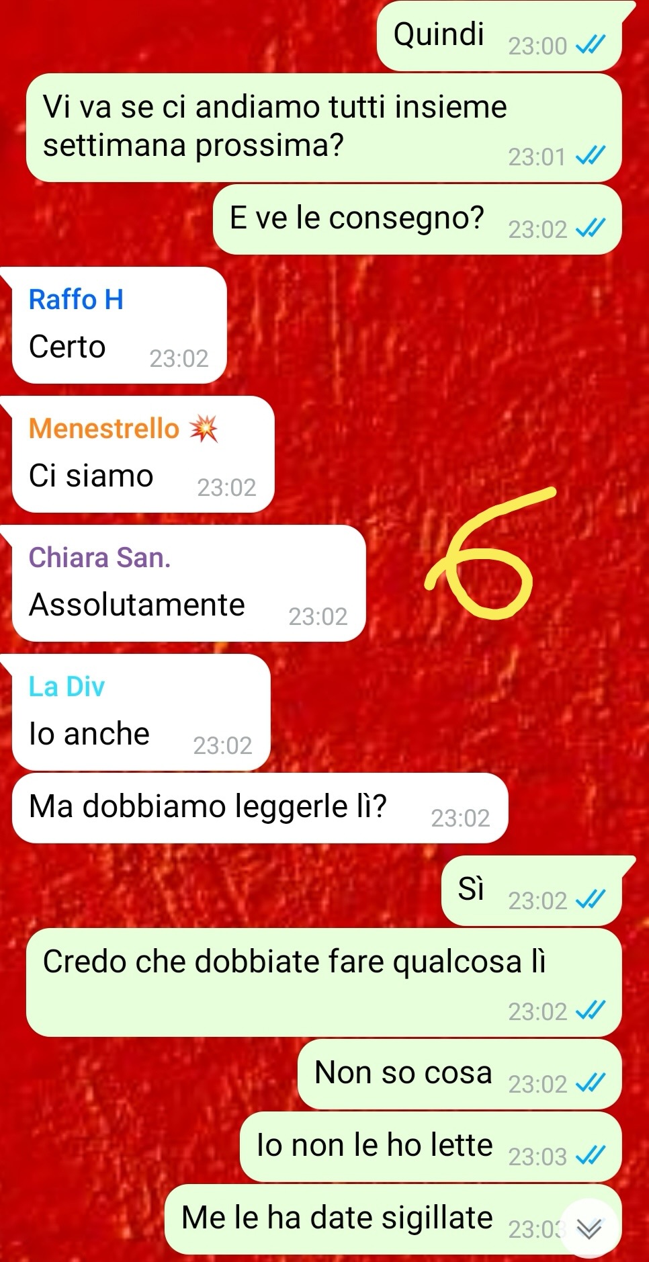The image size is (649, 1262).
Task: Tap read ticks on "Non so cosa"
Action: (x=591, y=1083)
